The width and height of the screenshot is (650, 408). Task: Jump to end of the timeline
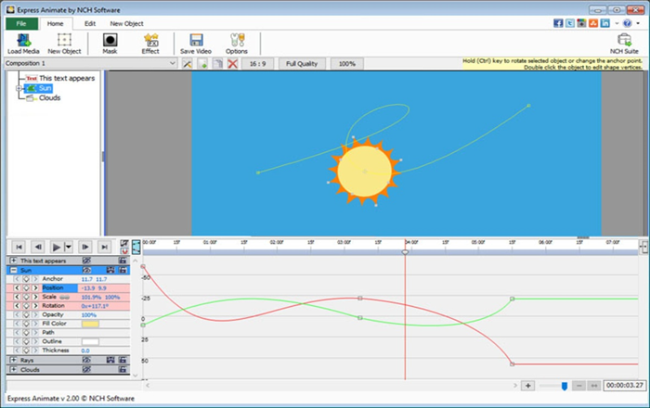pyautogui.click(x=104, y=247)
